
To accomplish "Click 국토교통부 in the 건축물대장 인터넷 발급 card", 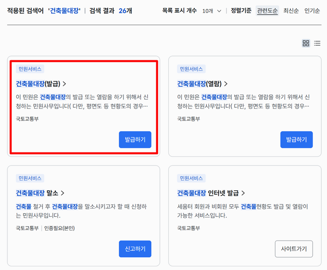I will (188, 228).
